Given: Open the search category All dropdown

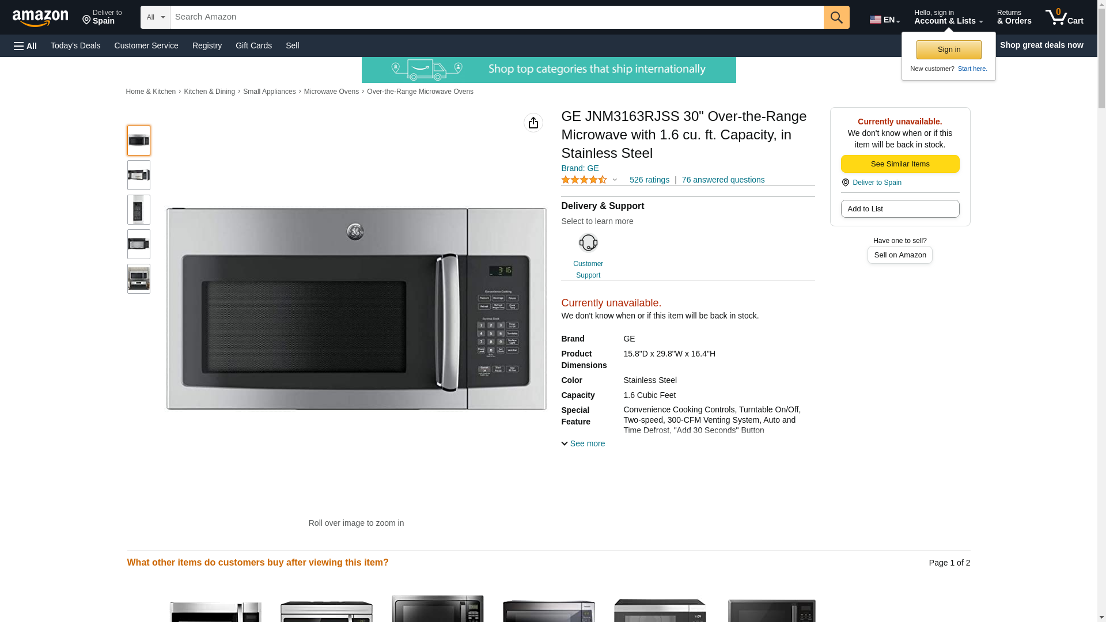Looking at the screenshot, I should point(155,17).
